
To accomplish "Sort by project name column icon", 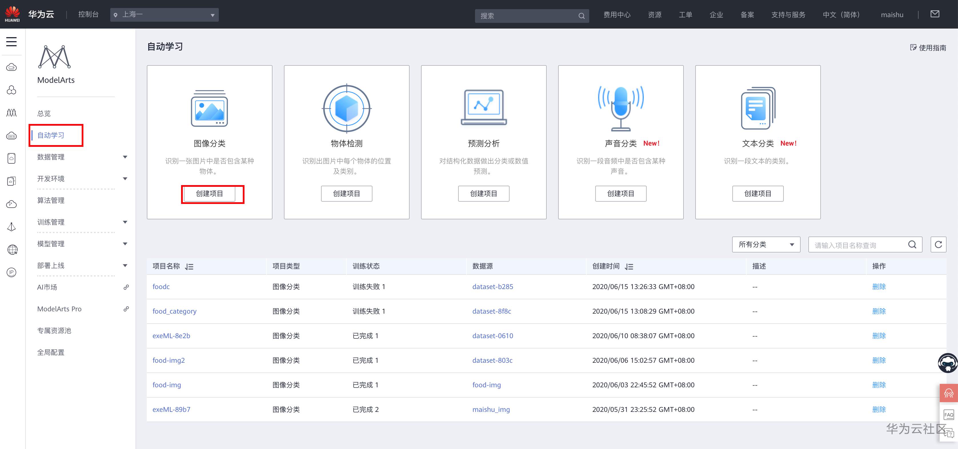I will point(189,266).
